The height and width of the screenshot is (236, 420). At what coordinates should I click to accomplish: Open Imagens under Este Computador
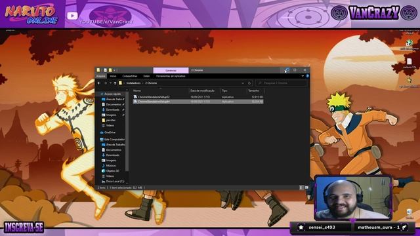[x=111, y=161]
